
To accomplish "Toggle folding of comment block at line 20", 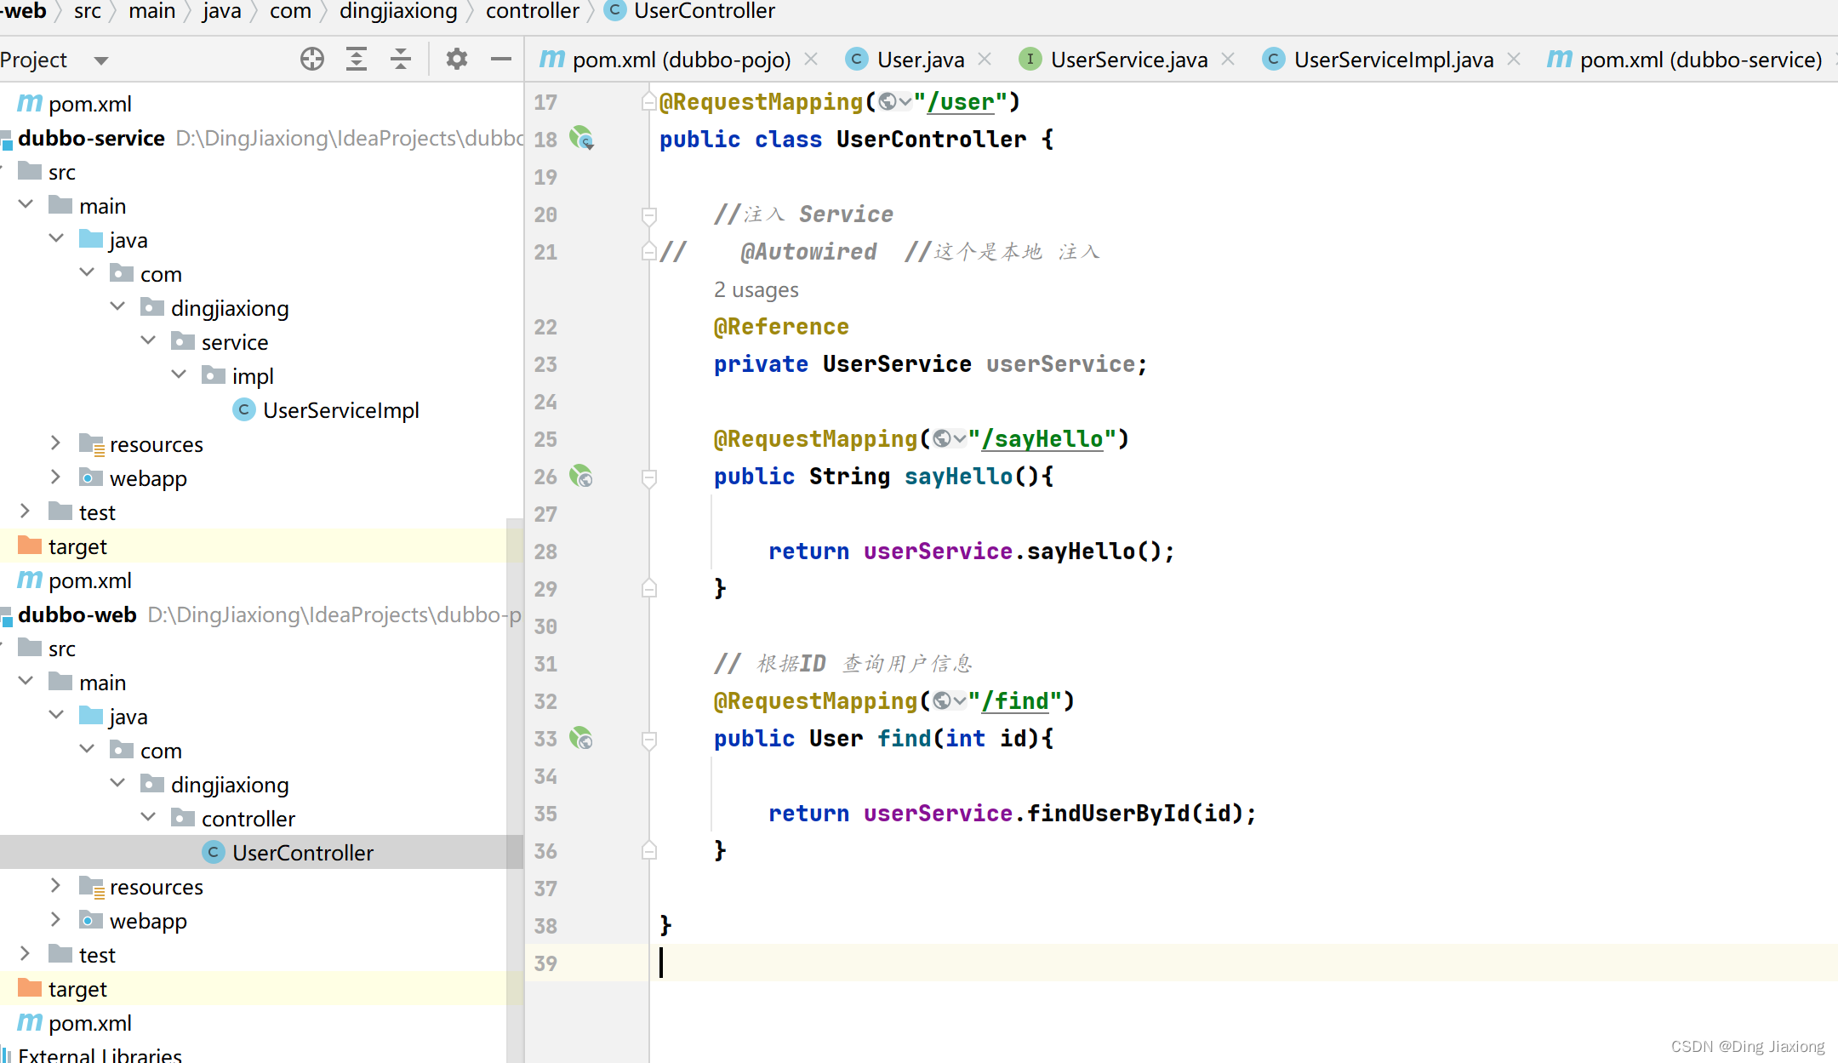I will (x=648, y=215).
